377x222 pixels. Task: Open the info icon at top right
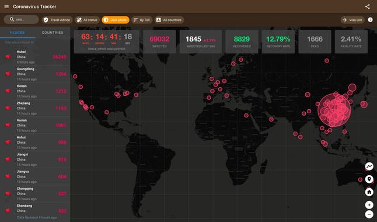(x=370, y=20)
